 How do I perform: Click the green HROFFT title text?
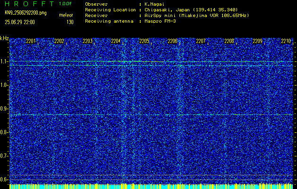click(x=29, y=4)
